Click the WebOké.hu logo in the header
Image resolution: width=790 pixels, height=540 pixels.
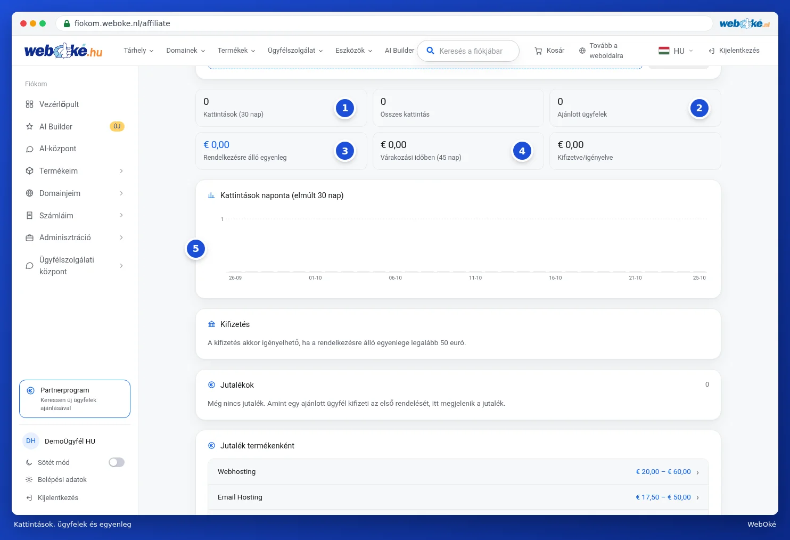point(63,51)
